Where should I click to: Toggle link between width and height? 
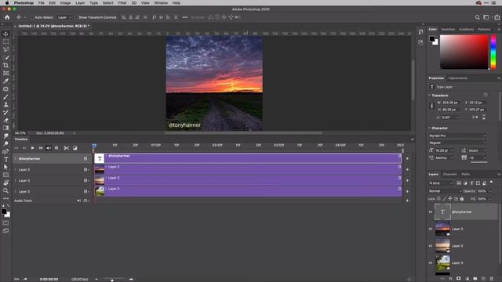[431, 106]
